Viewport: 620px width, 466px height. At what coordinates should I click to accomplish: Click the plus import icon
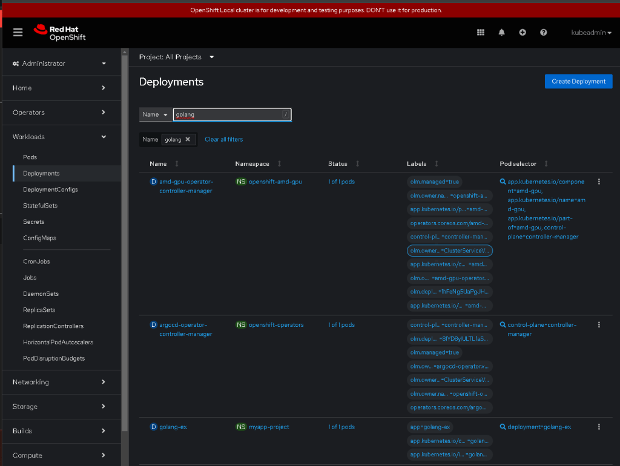tap(523, 33)
